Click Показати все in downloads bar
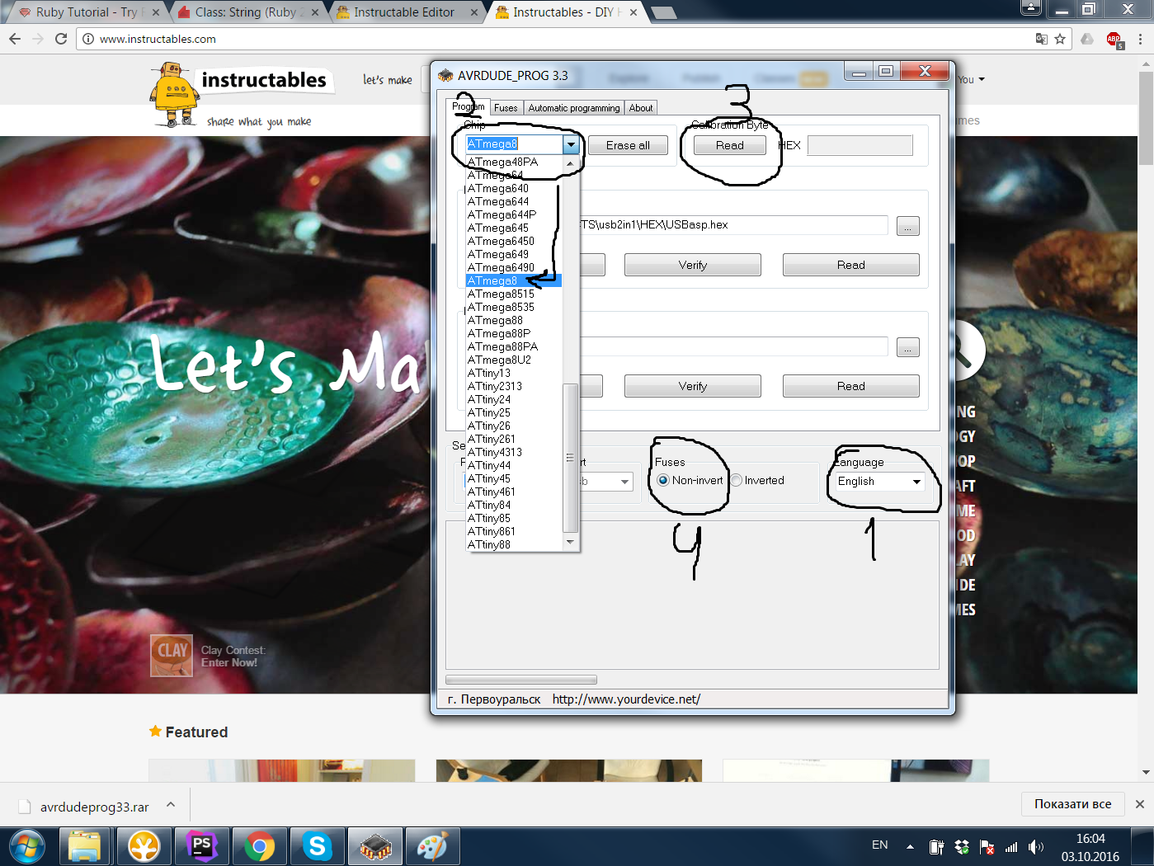The image size is (1154, 866). click(1073, 804)
